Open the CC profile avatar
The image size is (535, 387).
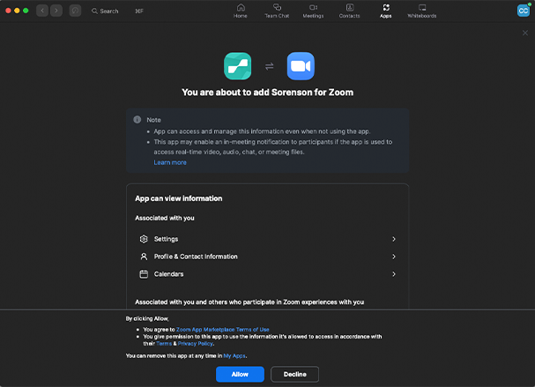point(523,11)
